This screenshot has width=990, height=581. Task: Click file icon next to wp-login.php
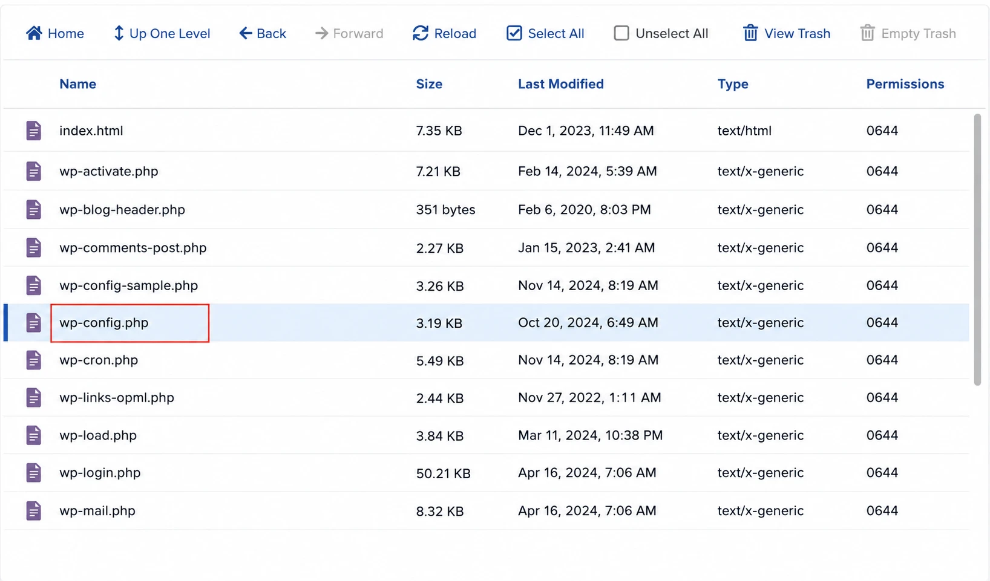pyautogui.click(x=34, y=473)
